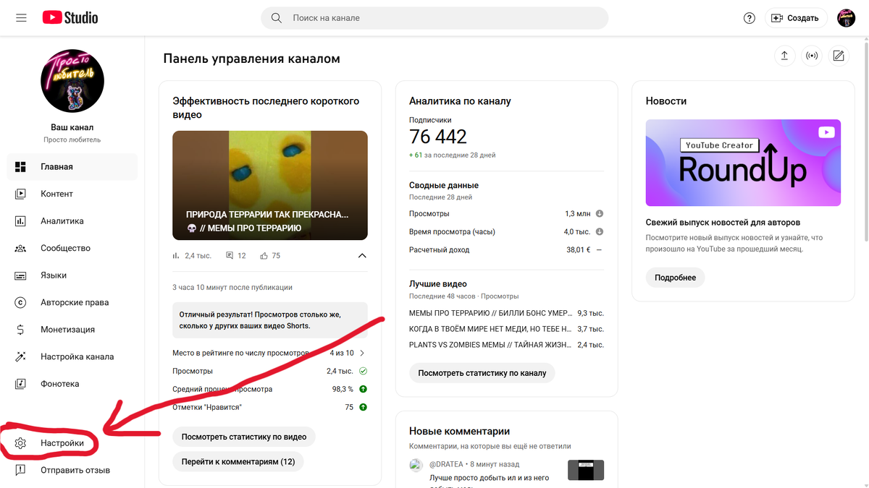Select Монетизация in the sidebar
Viewport: 869px width, 488px height.
tap(72, 330)
